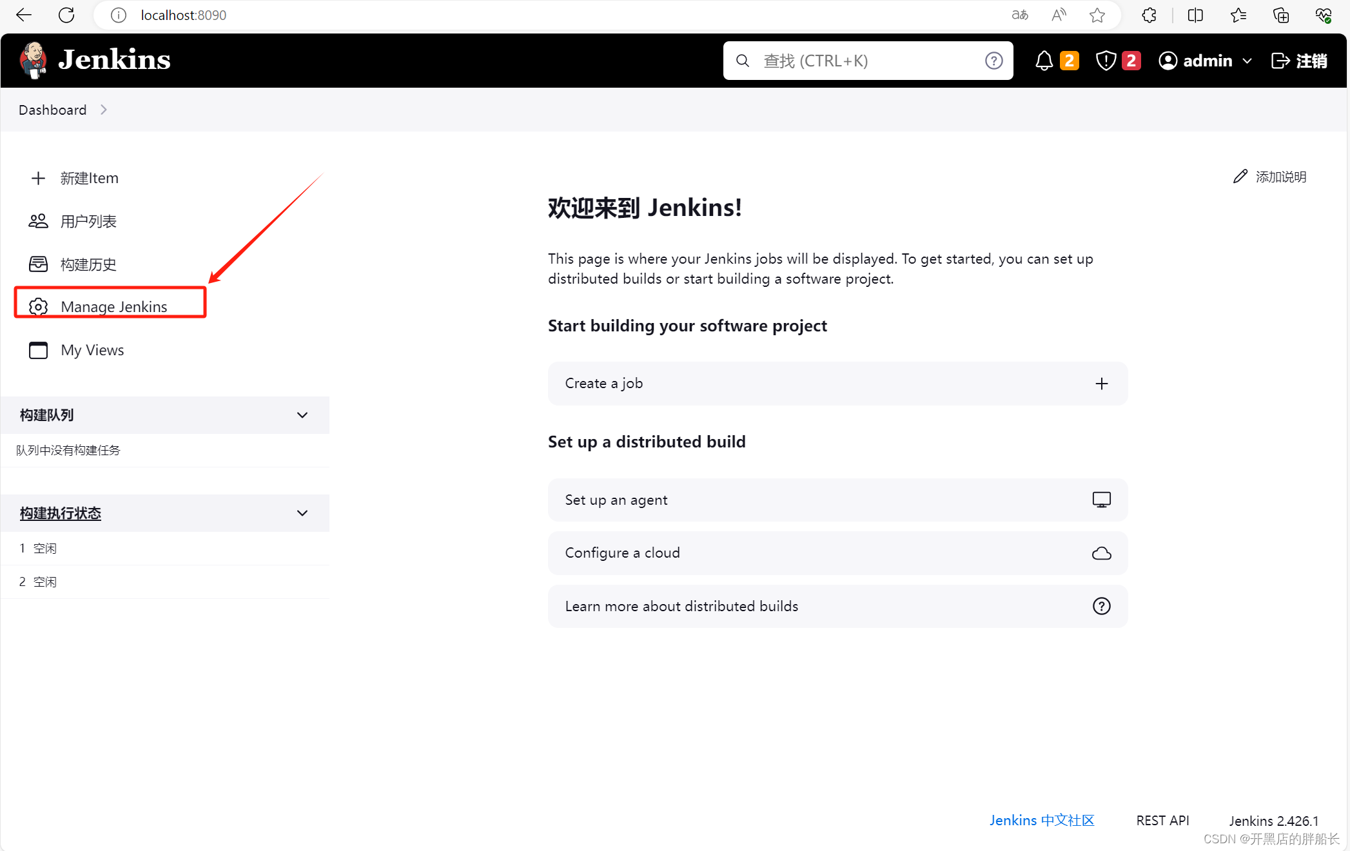Click 添加说明 edit button
The image size is (1350, 851).
[1269, 175]
